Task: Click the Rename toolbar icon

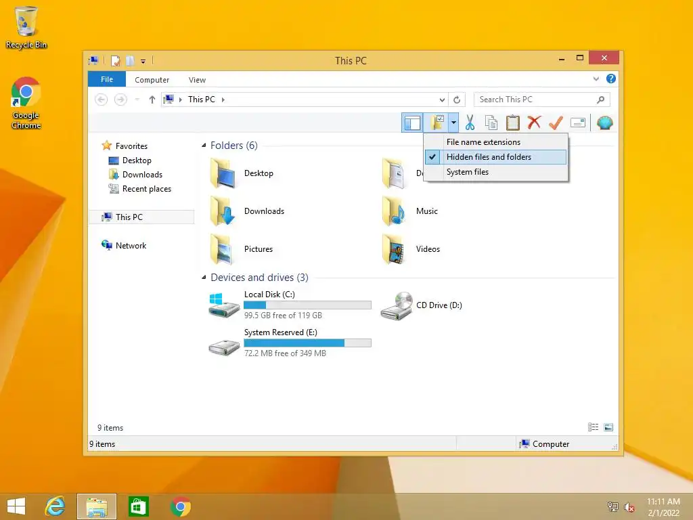Action: (x=578, y=123)
